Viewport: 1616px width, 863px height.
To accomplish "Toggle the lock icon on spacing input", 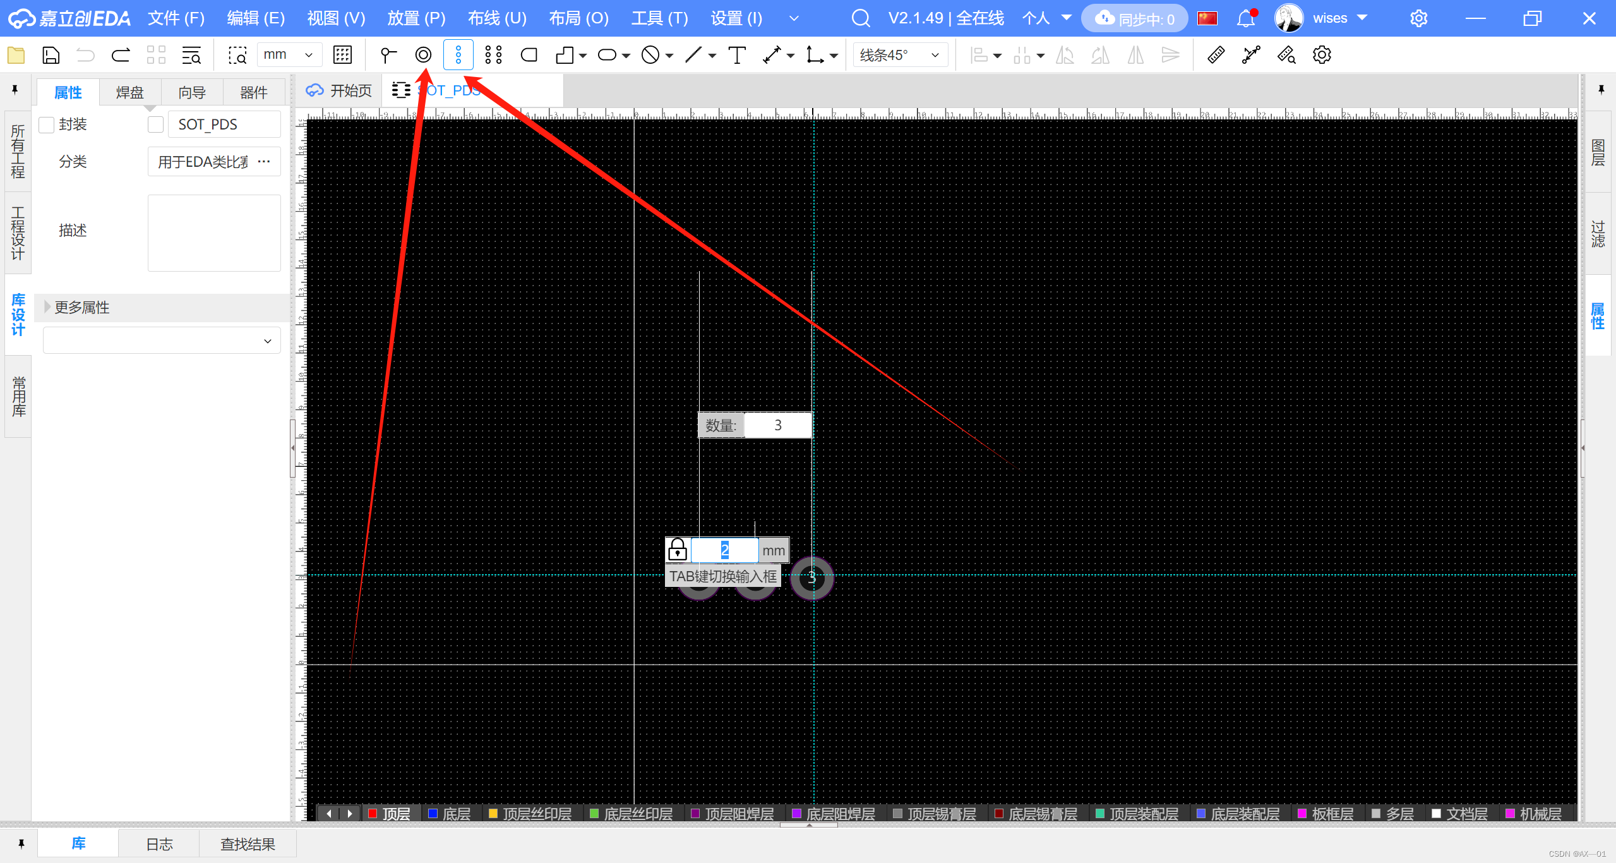I will (678, 550).
